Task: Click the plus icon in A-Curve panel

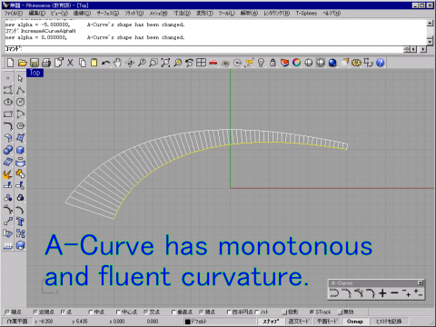Action: pos(382,293)
